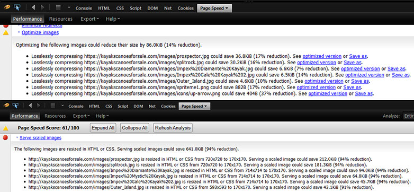Click Save as link for prospector.jpg
The image size is (414, 192).
click(358, 56)
